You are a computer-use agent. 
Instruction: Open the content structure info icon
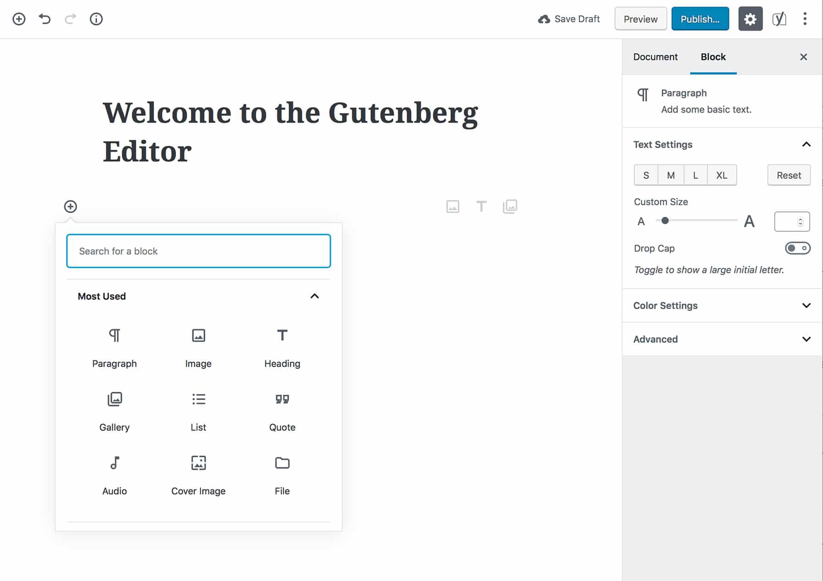point(96,19)
